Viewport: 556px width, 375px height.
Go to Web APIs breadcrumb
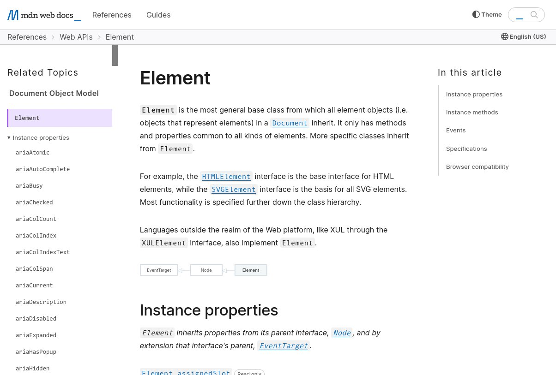[x=76, y=37]
